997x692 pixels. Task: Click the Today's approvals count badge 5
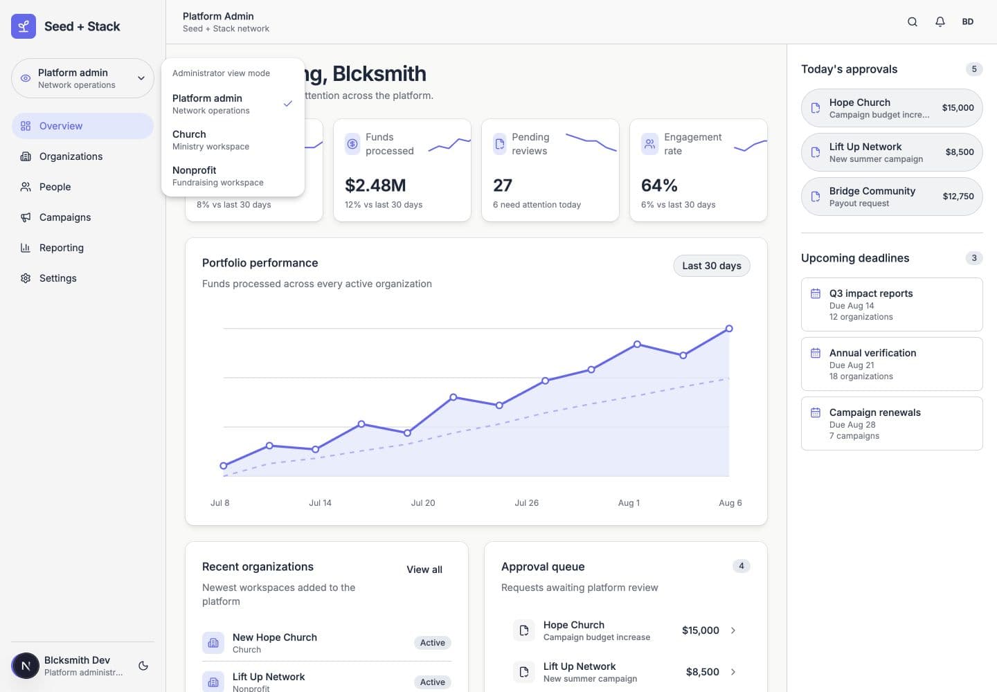pyautogui.click(x=974, y=69)
